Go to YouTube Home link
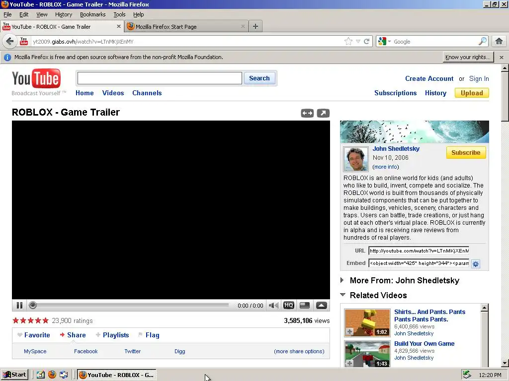Screen dimensions: 509x381 85,93
